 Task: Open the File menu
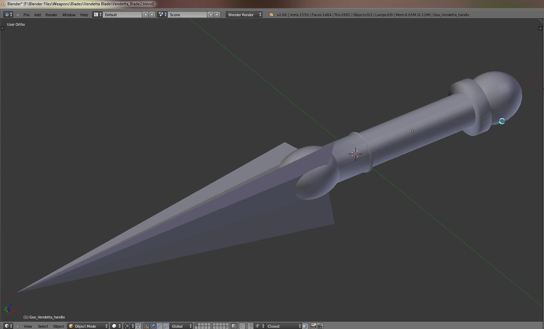[26, 15]
